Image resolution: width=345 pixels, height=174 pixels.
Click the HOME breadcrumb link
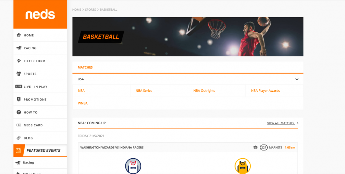[77, 10]
